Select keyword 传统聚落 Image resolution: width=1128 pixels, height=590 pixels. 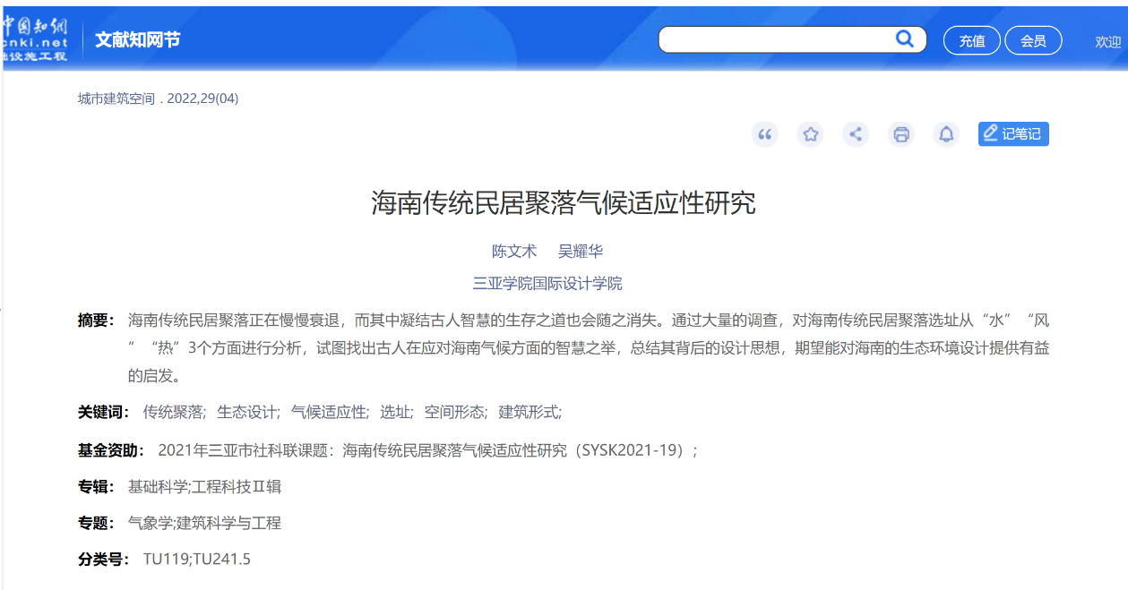coord(174,412)
